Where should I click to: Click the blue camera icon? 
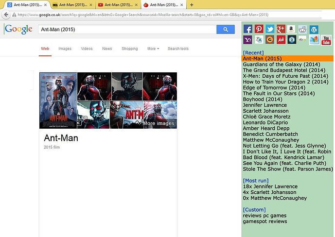[x=292, y=40]
